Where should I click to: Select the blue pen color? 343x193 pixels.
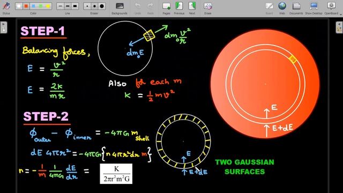point(33,6)
